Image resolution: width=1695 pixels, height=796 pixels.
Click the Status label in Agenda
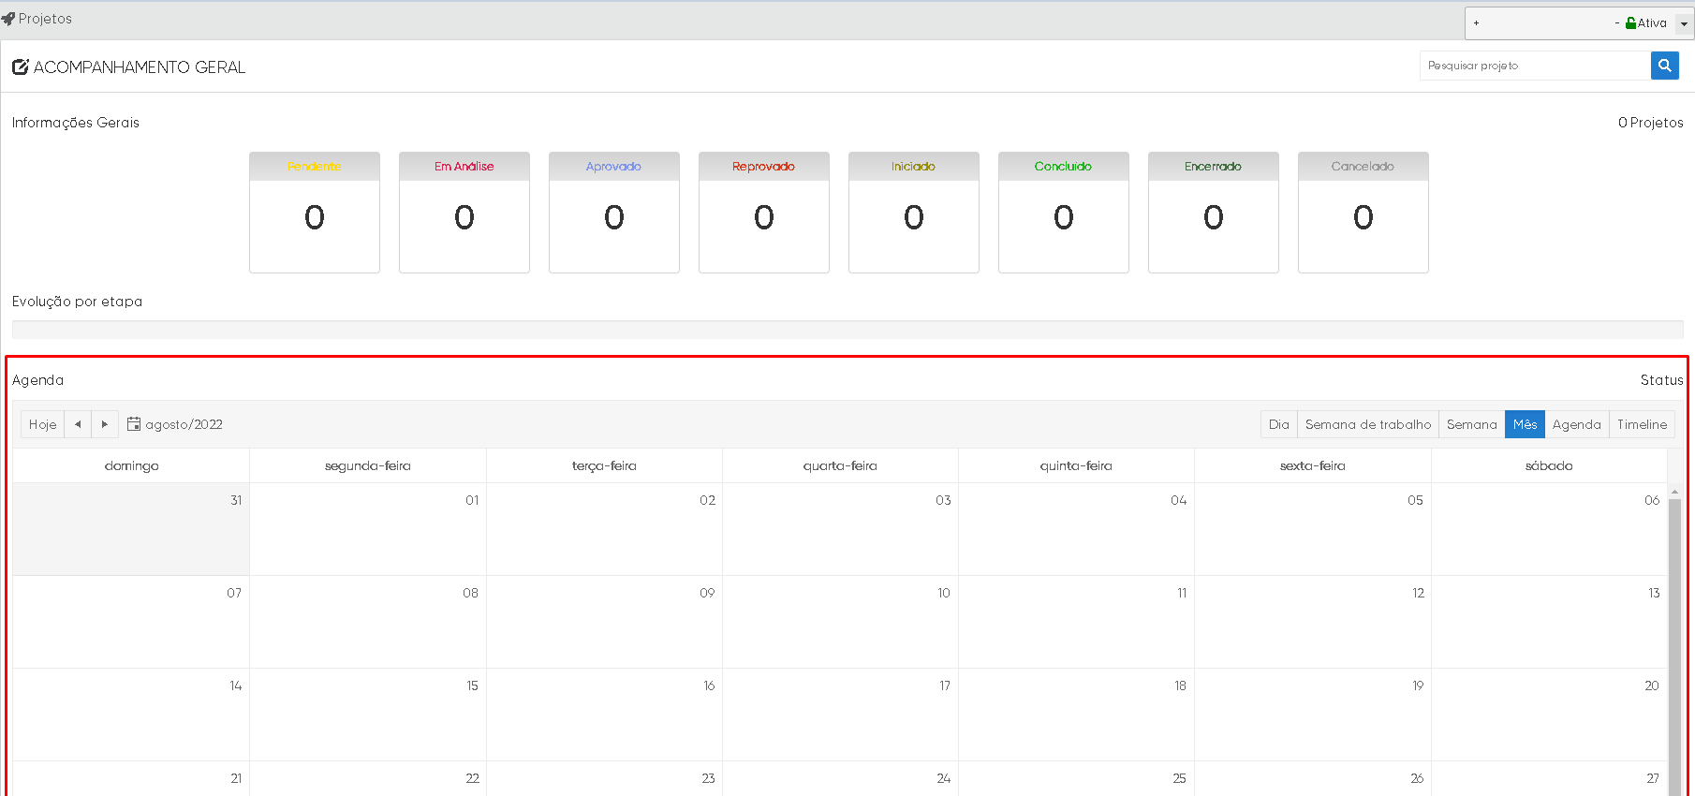click(1661, 380)
